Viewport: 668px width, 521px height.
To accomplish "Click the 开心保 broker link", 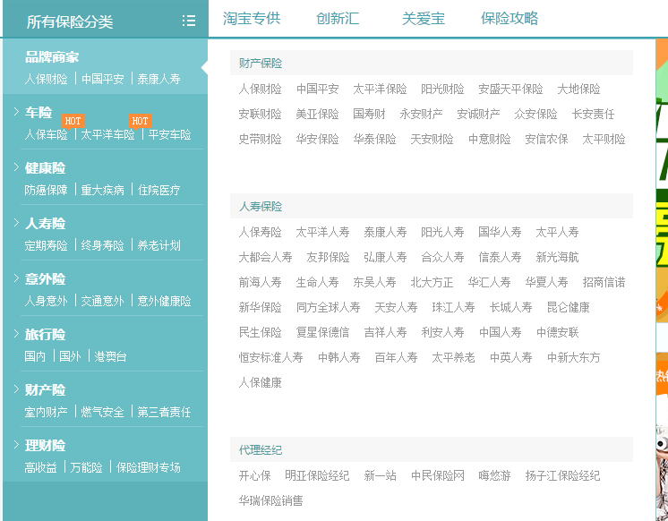I will [x=254, y=475].
